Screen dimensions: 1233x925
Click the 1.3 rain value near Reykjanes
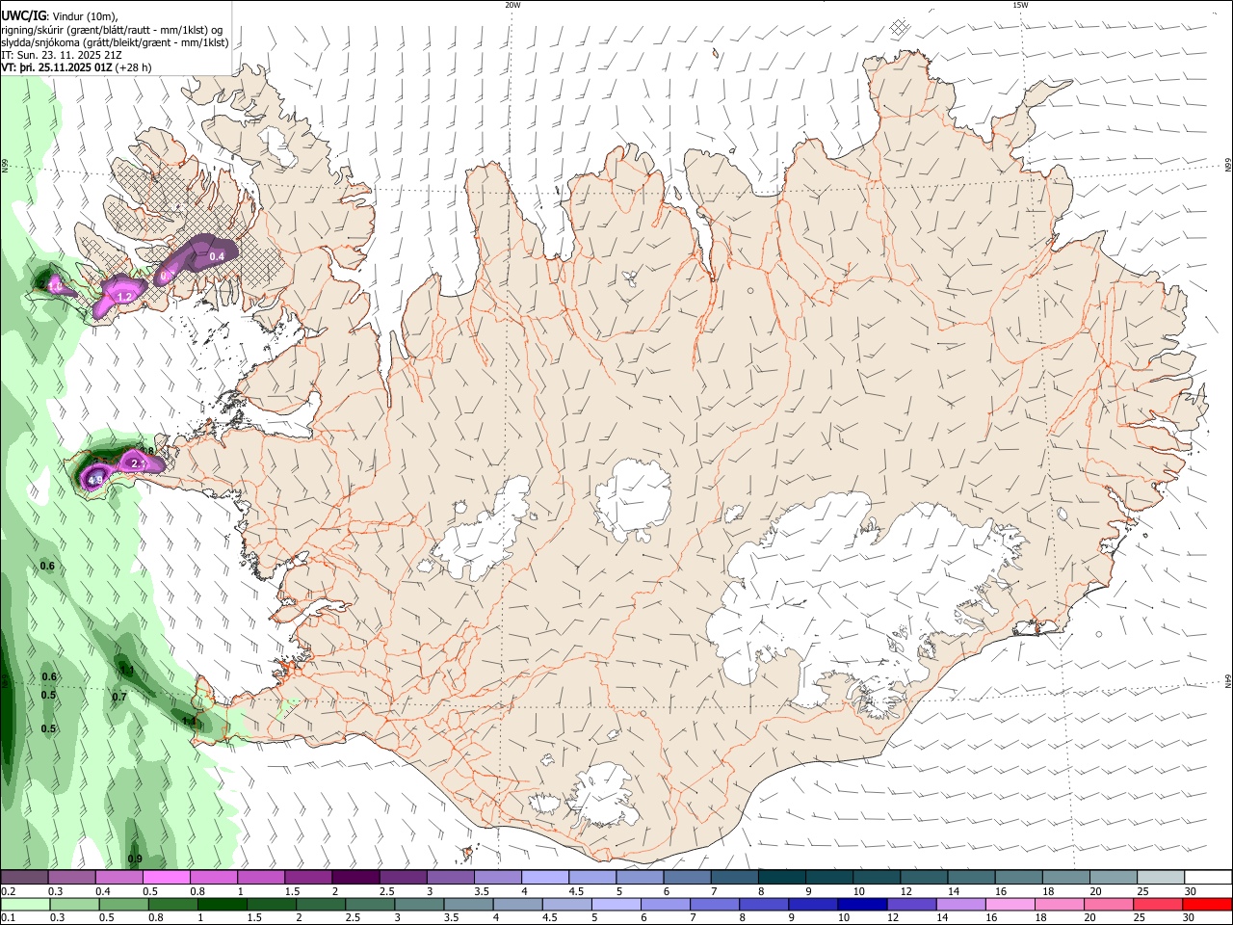point(189,721)
